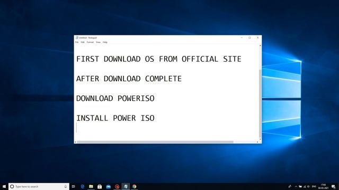Close the Notepad window

coord(258,37)
